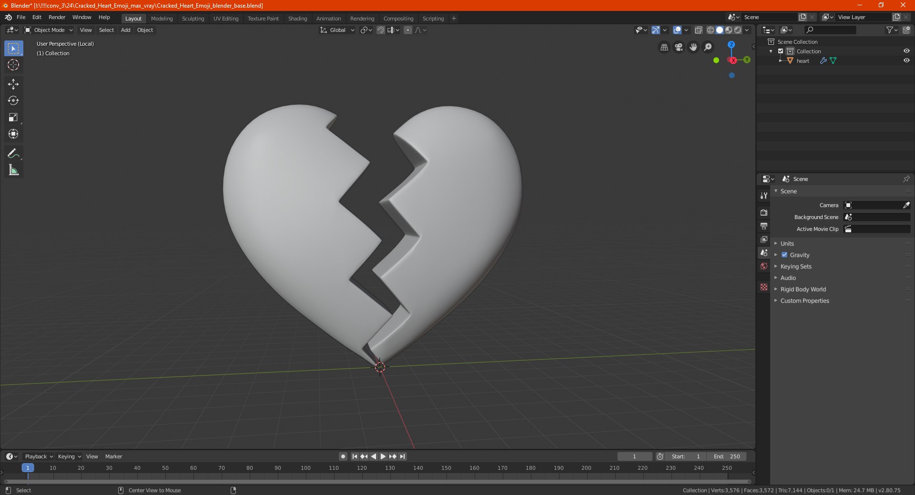Select the Measure tool

pyautogui.click(x=13, y=170)
